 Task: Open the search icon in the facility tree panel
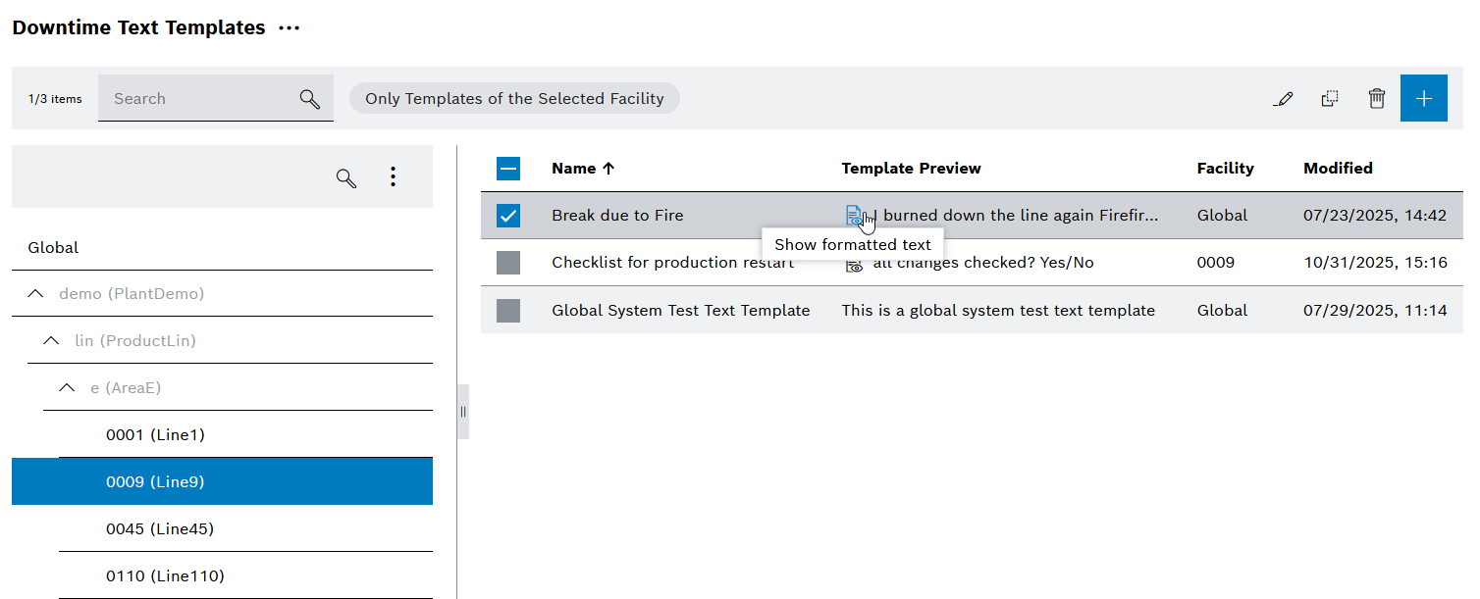345,178
